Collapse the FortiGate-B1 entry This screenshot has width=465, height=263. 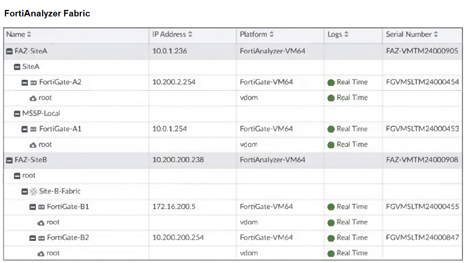tap(32, 207)
